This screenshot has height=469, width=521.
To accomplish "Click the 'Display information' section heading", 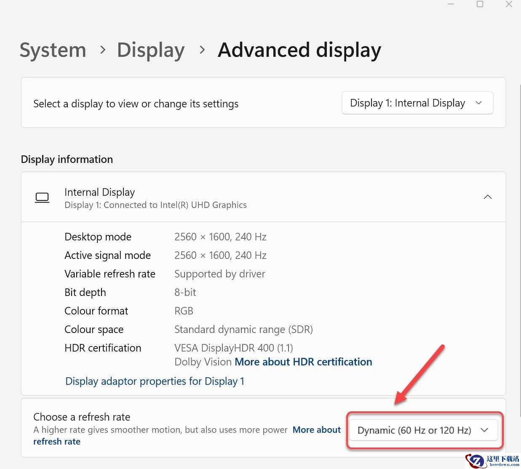I will [67, 159].
